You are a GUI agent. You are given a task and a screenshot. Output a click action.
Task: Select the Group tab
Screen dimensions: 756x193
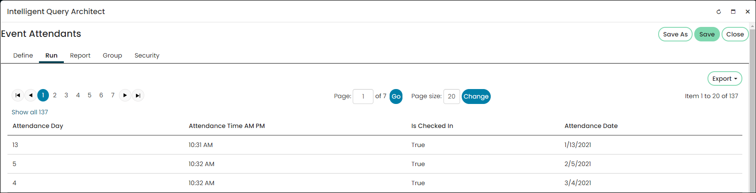112,55
